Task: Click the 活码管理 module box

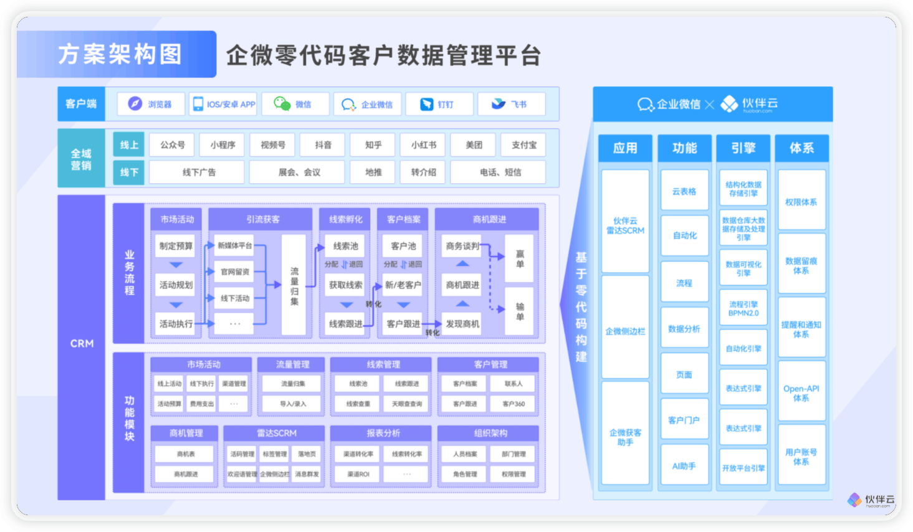Action: pyautogui.click(x=242, y=454)
